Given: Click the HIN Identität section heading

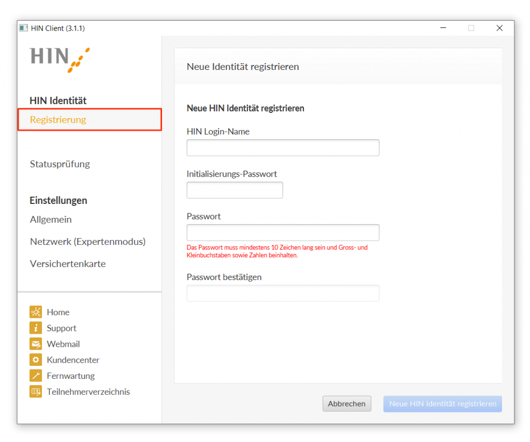Looking at the screenshot, I should click(58, 101).
